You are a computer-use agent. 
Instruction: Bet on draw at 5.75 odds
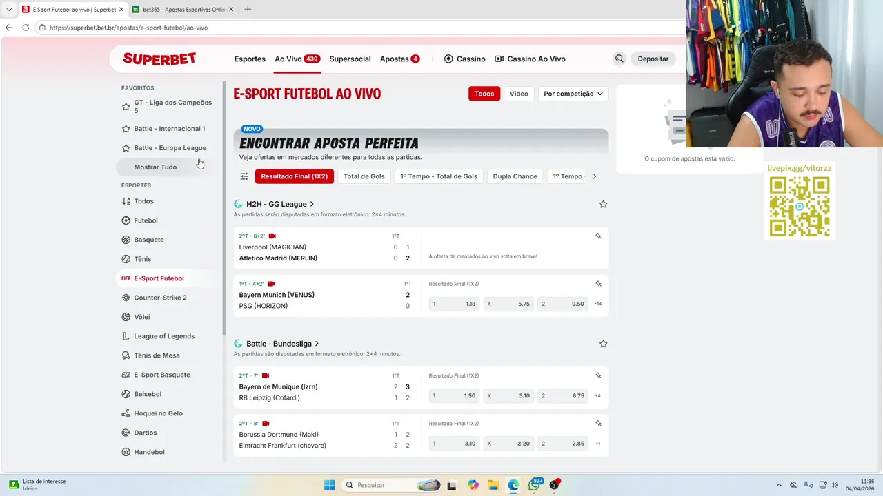[x=508, y=304]
